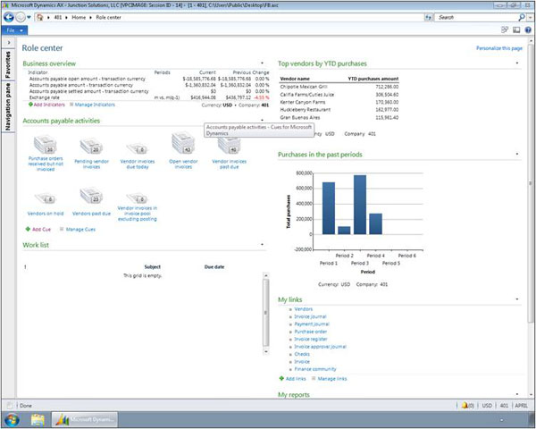The height and width of the screenshot is (429, 536).
Task: Open Finance community link
Action: pos(315,369)
